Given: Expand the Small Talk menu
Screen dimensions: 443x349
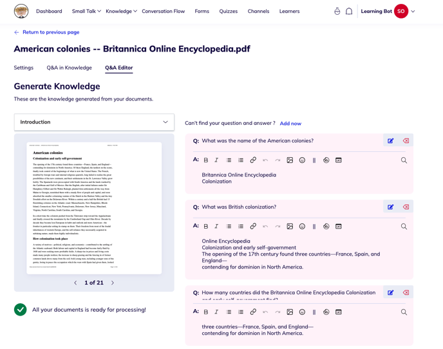Looking at the screenshot, I should (x=86, y=12).
